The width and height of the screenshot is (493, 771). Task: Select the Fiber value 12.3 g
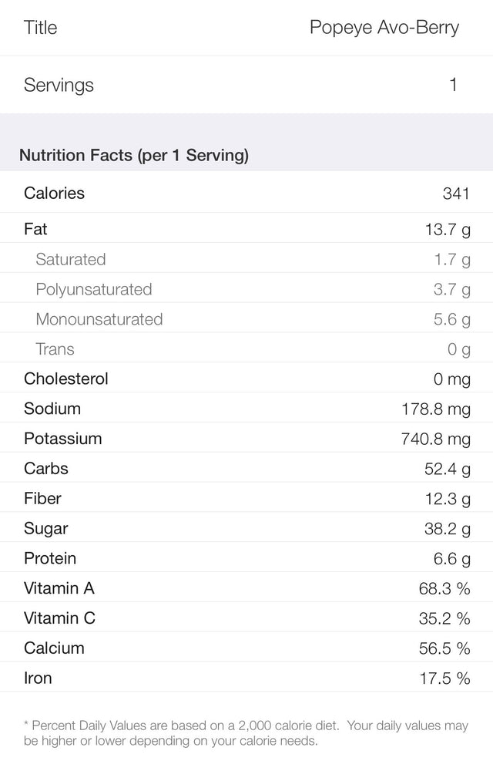coord(448,499)
